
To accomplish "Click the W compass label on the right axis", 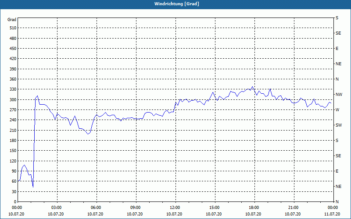I will [x=337, y=110].
